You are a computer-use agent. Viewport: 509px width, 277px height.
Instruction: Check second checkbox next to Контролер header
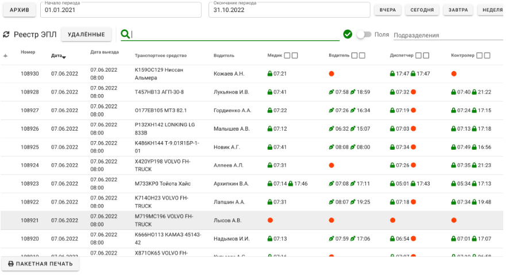[x=487, y=56]
